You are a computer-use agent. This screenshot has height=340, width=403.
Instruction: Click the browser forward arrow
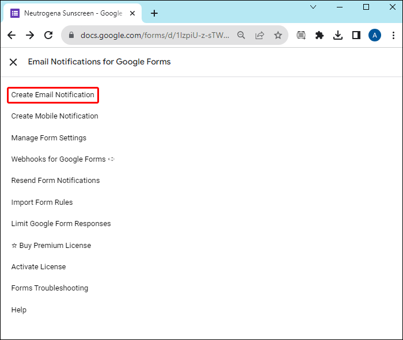click(x=30, y=35)
